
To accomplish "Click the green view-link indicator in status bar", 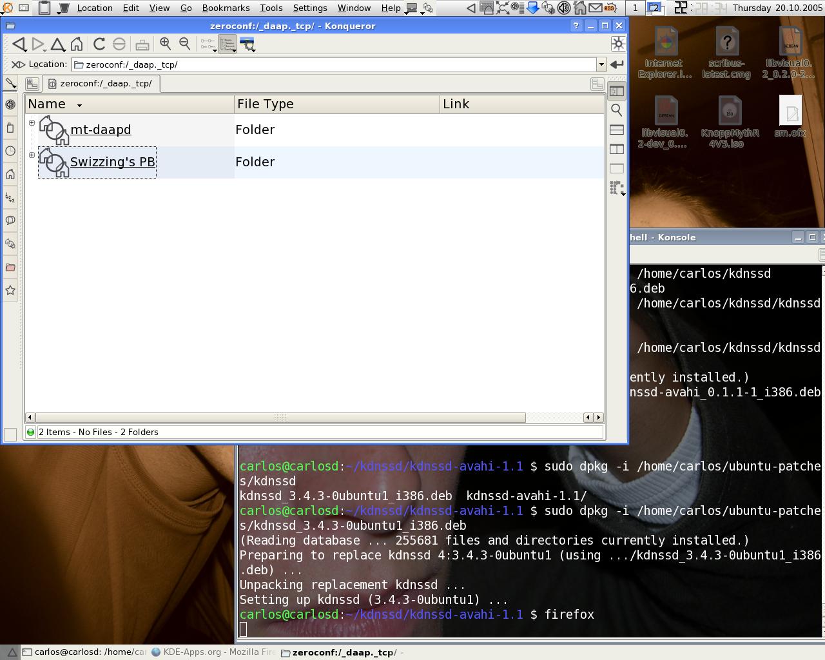I will tap(30, 432).
